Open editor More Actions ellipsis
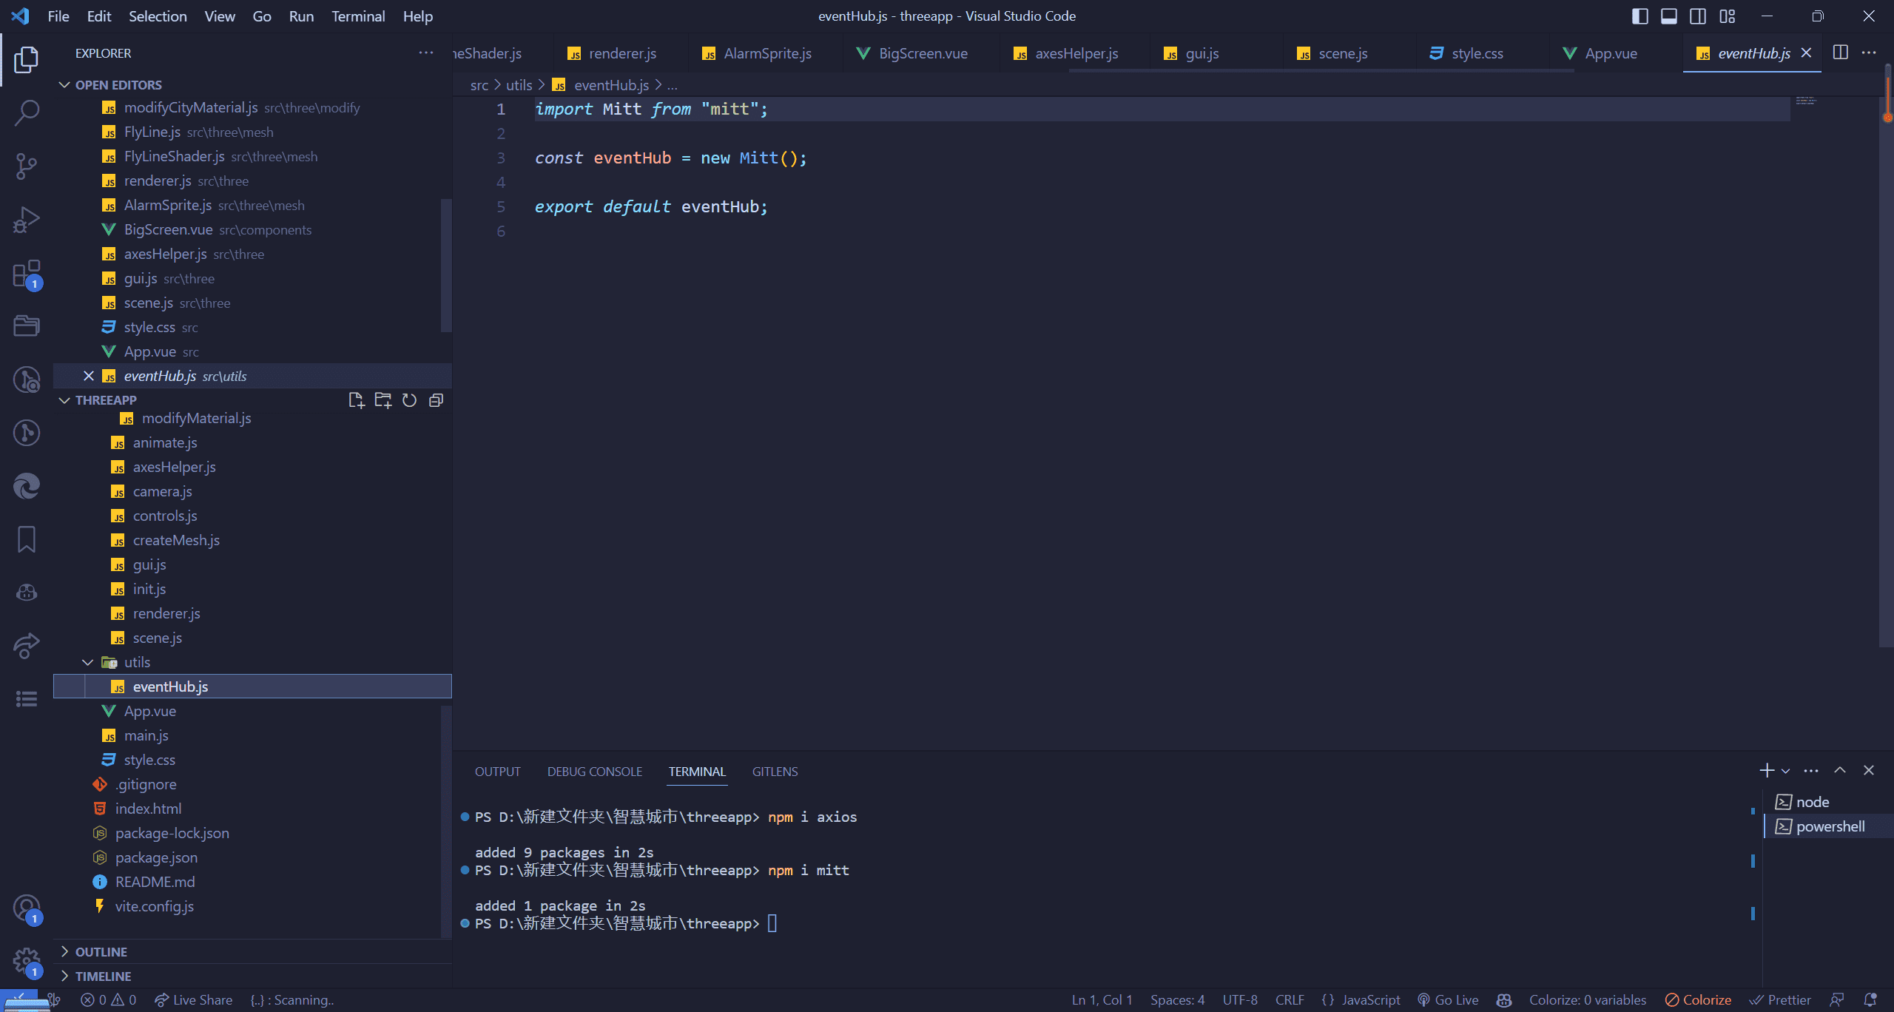The image size is (1894, 1012). (x=1869, y=53)
